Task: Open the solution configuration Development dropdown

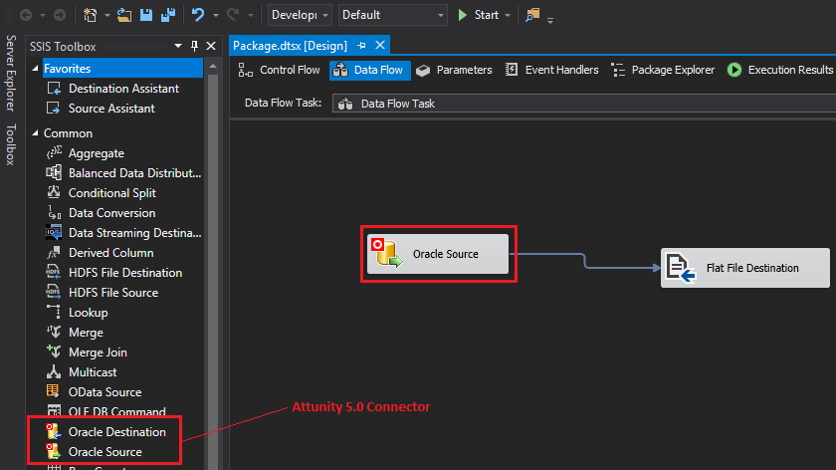Action: pyautogui.click(x=300, y=15)
